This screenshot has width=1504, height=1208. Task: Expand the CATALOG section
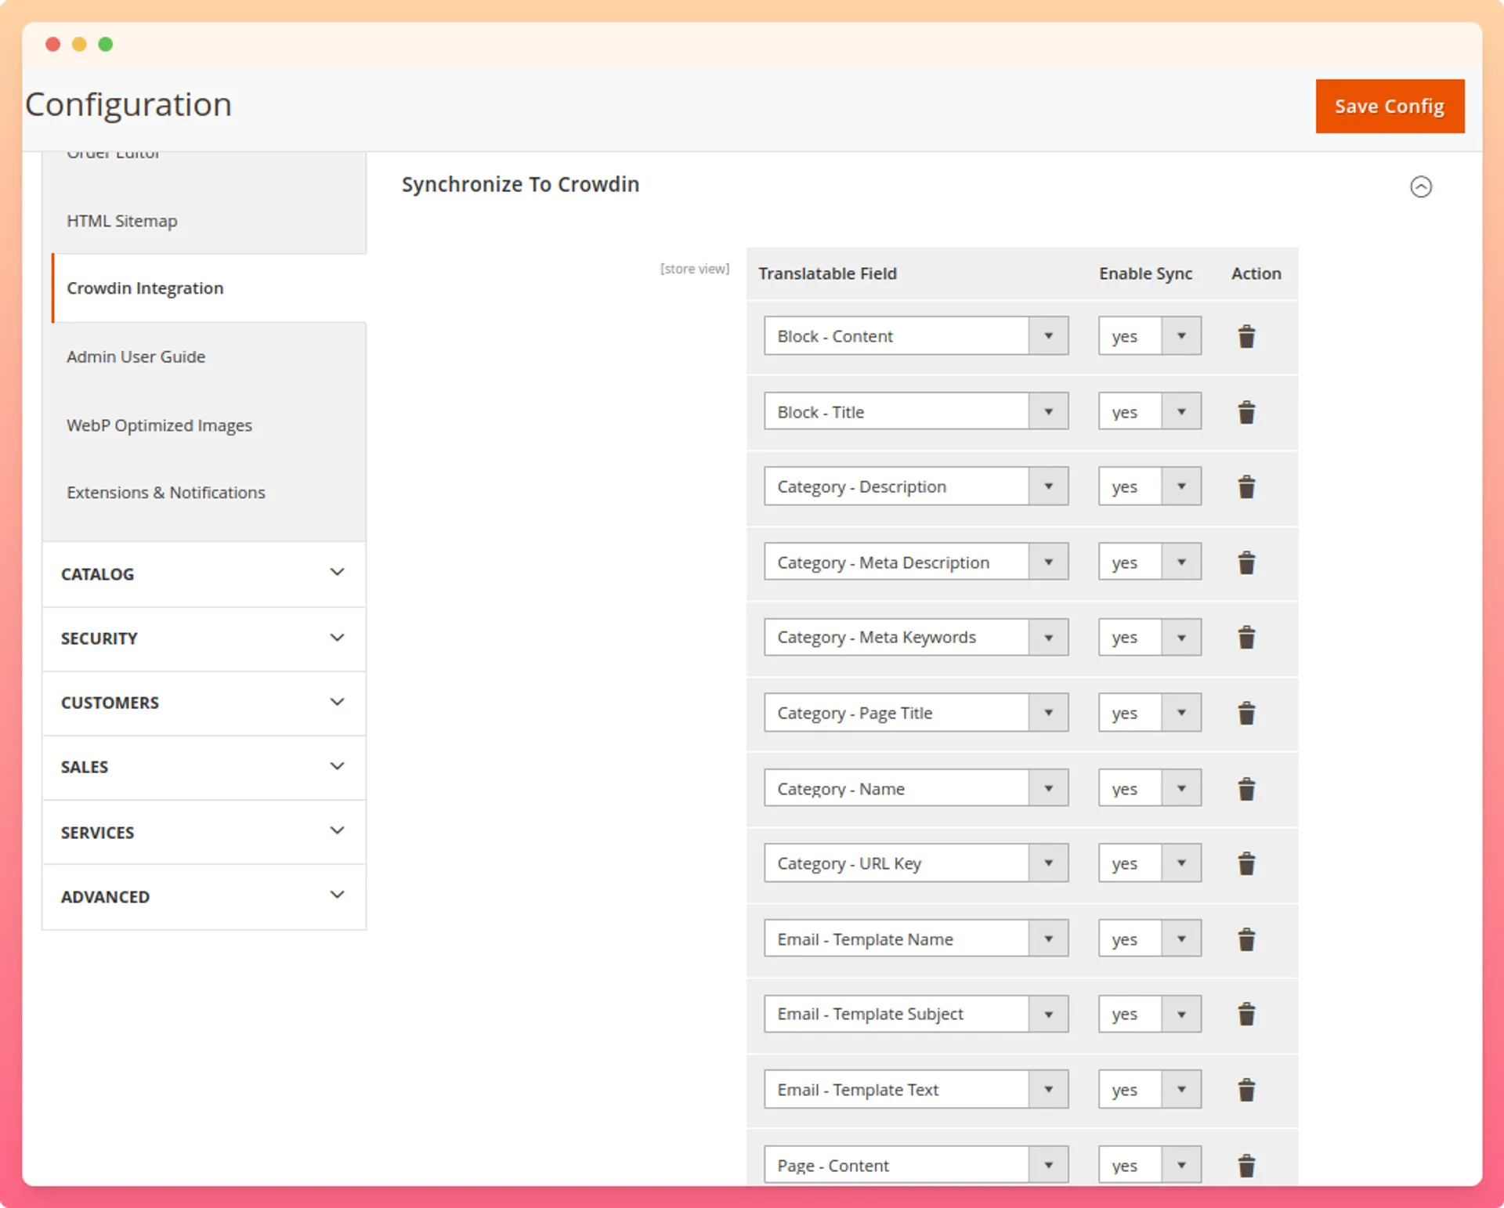204,574
